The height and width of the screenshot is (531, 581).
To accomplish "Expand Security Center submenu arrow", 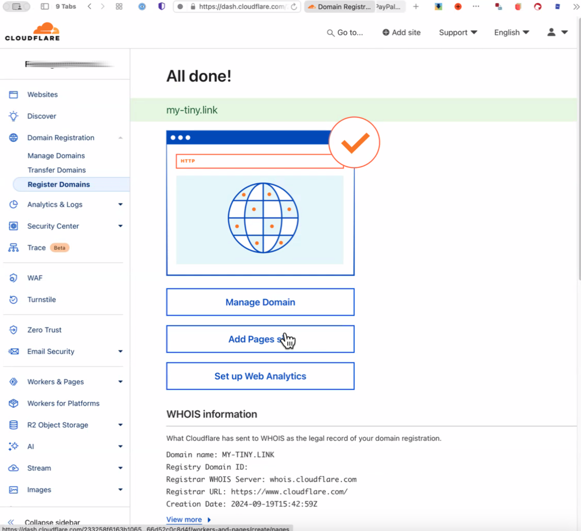I will click(121, 226).
